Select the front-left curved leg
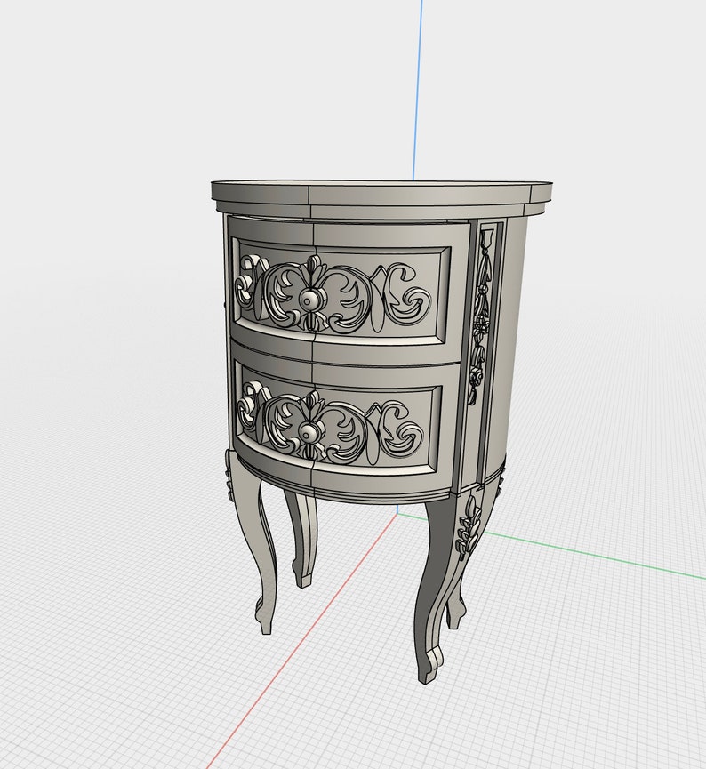 253,542
